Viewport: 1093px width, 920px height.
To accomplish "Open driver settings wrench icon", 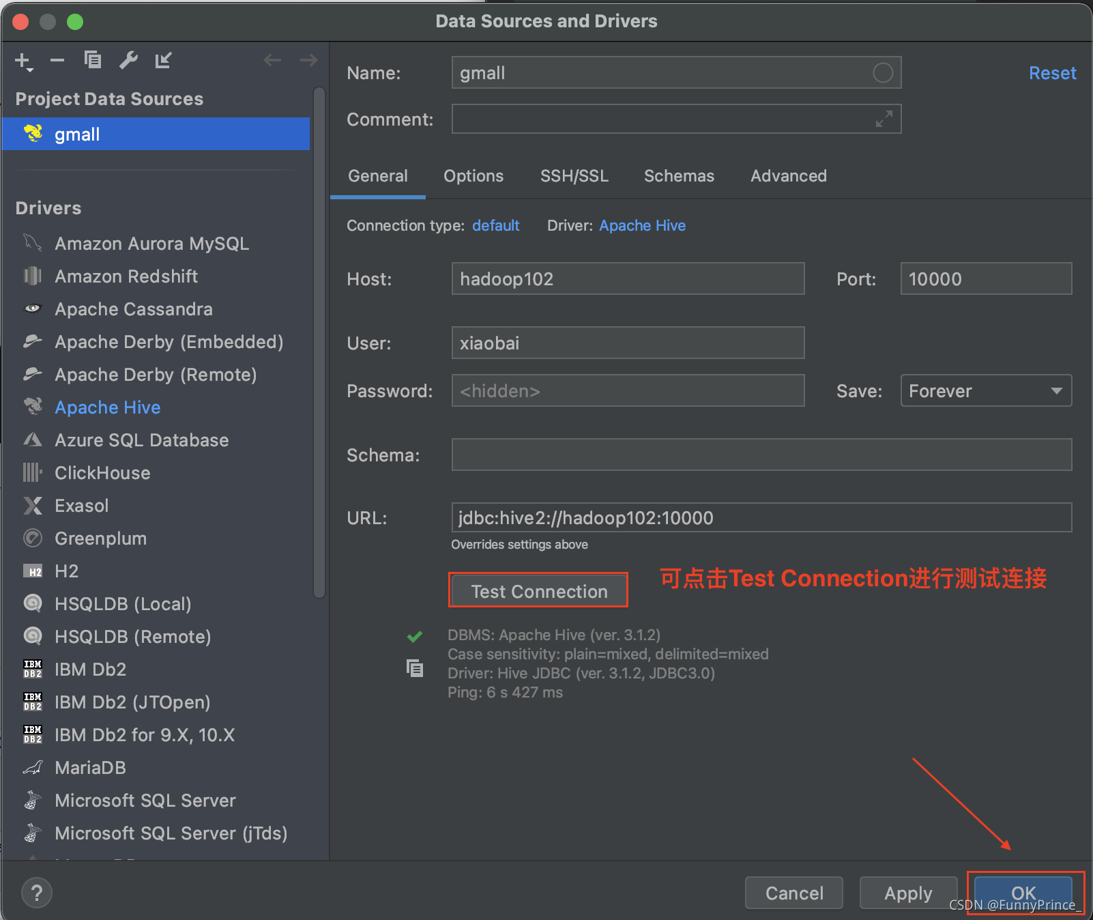I will [128, 60].
